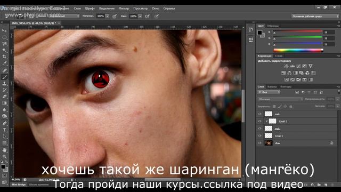341x192 pixels.
Task: Add a Levels adjustment
Action: 293,66
